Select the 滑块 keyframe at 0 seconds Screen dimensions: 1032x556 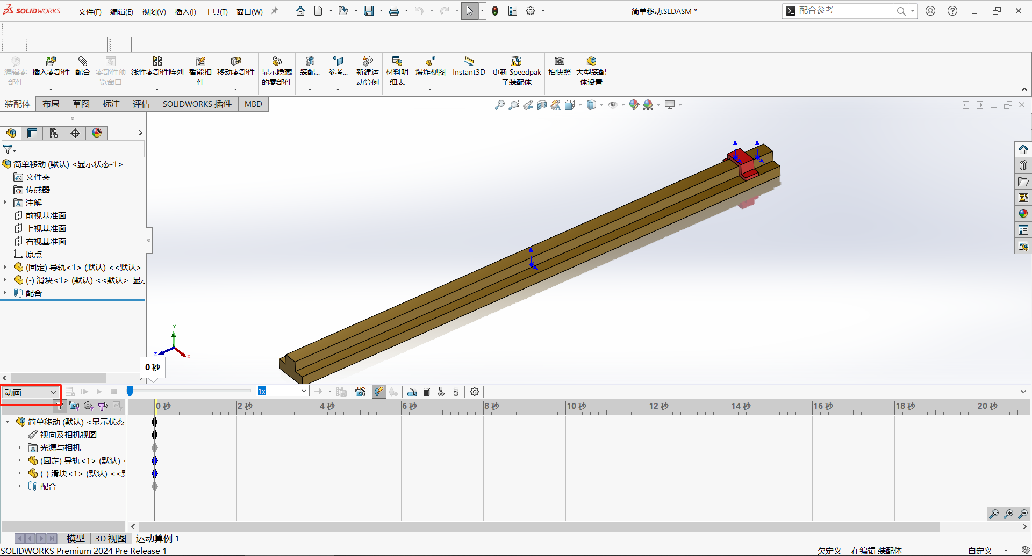pos(155,473)
